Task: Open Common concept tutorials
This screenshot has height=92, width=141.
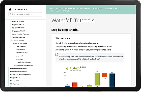Action: pyautogui.click(x=19, y=71)
